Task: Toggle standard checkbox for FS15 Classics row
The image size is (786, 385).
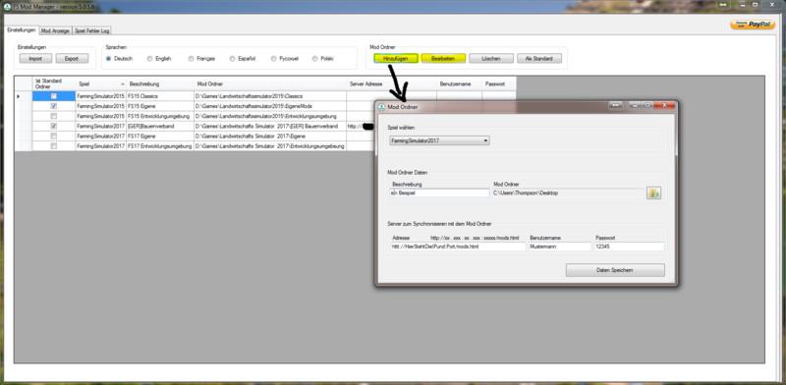Action: pos(54,95)
